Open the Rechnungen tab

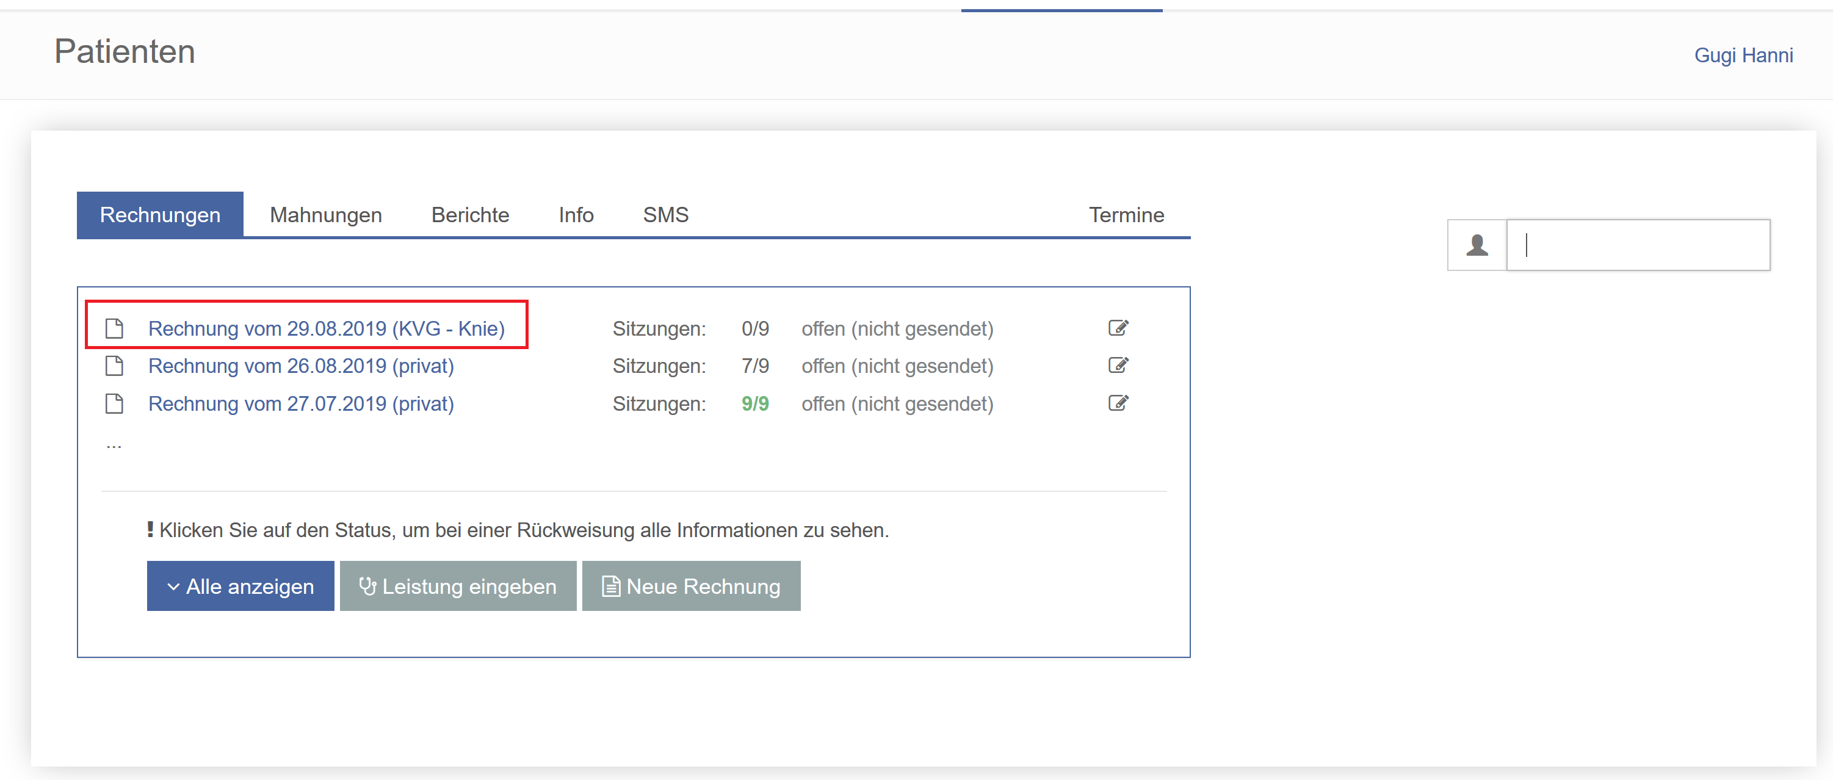pos(160,214)
